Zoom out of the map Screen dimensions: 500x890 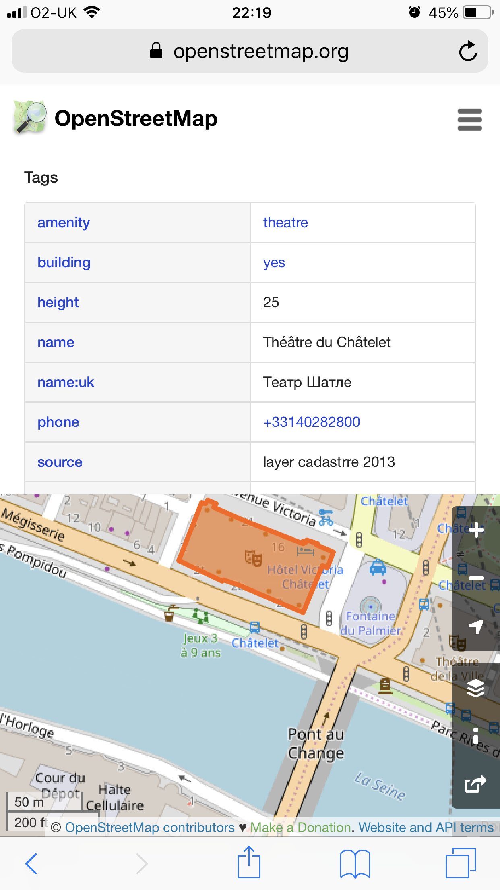pyautogui.click(x=476, y=578)
